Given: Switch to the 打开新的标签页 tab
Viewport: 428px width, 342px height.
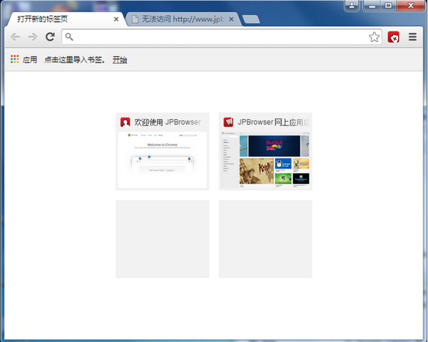Looking at the screenshot, I should pos(61,19).
